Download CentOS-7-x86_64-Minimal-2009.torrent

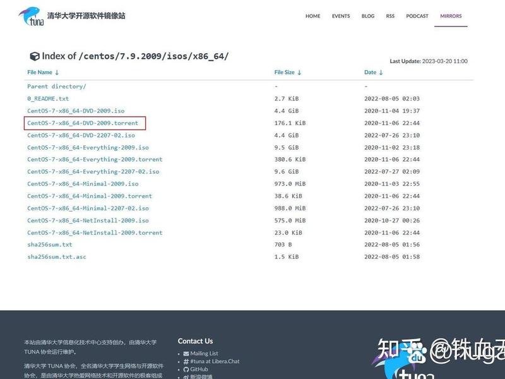click(90, 196)
